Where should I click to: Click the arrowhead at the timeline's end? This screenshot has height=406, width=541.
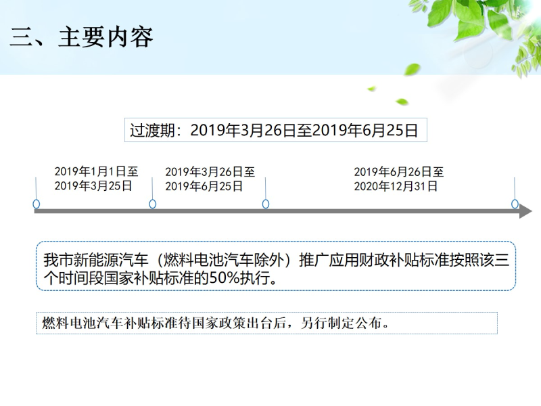(x=525, y=212)
